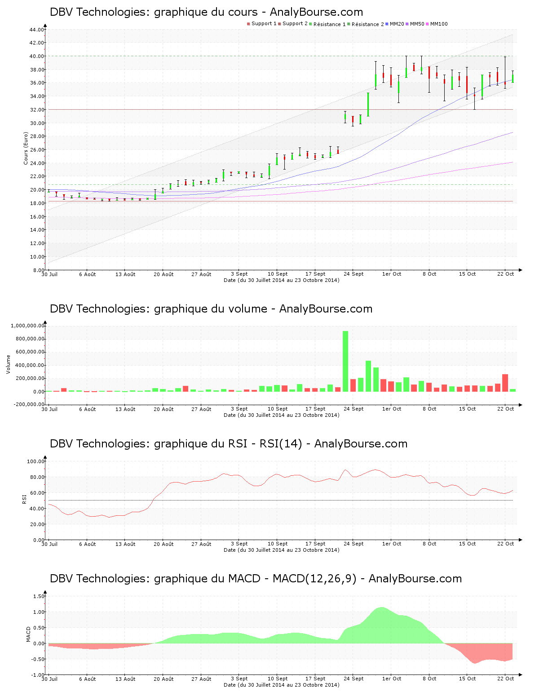
Task: Click the -1.00 tick on MACD axis
Action: click(x=38, y=675)
